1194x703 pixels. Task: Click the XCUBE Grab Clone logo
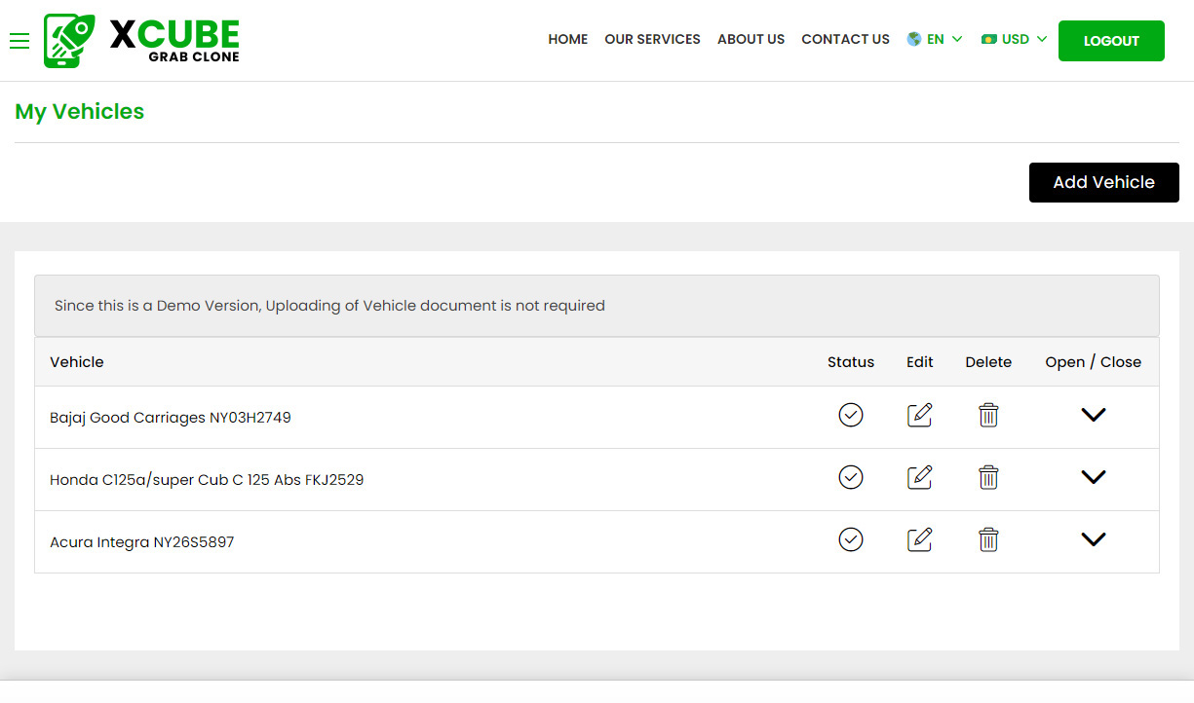click(142, 41)
